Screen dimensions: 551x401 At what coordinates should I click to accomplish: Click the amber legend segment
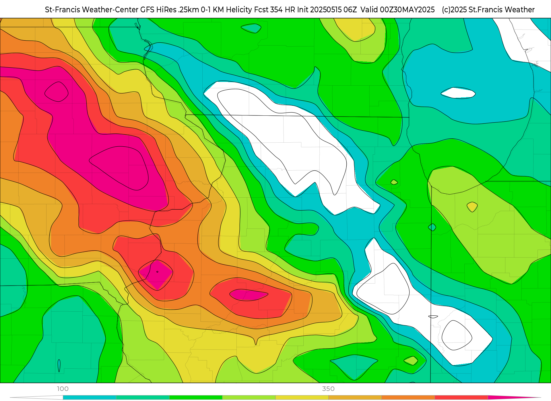coord(355,398)
